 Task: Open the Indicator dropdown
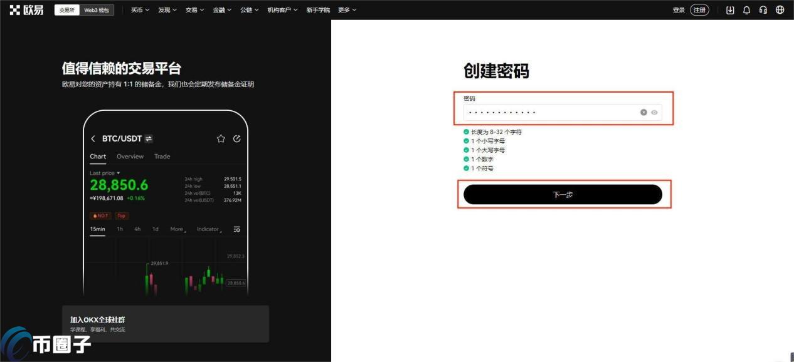pos(209,229)
